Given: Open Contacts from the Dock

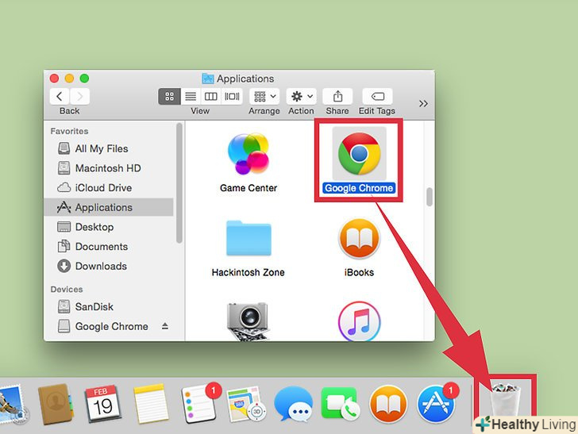Looking at the screenshot, I should coord(55,404).
